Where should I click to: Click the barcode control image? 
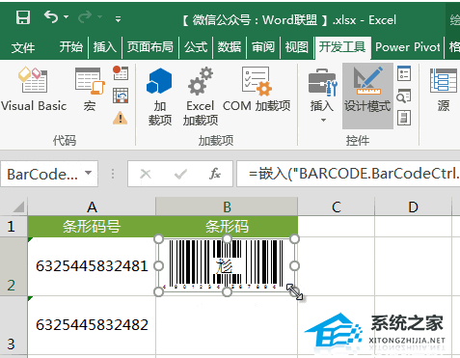click(x=227, y=265)
